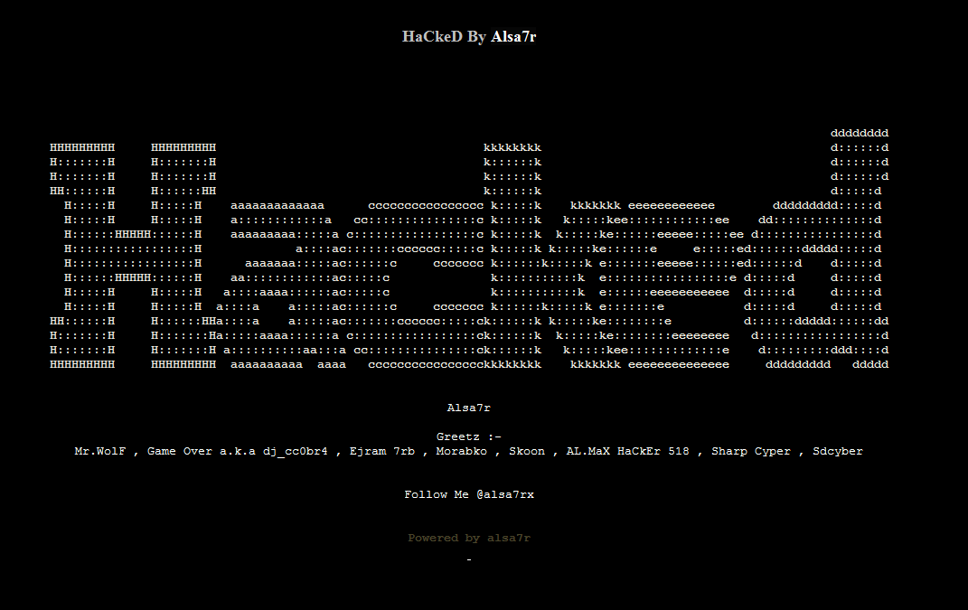Click the Morabko greeting entry
This screenshot has height=610, width=968.
461,450
